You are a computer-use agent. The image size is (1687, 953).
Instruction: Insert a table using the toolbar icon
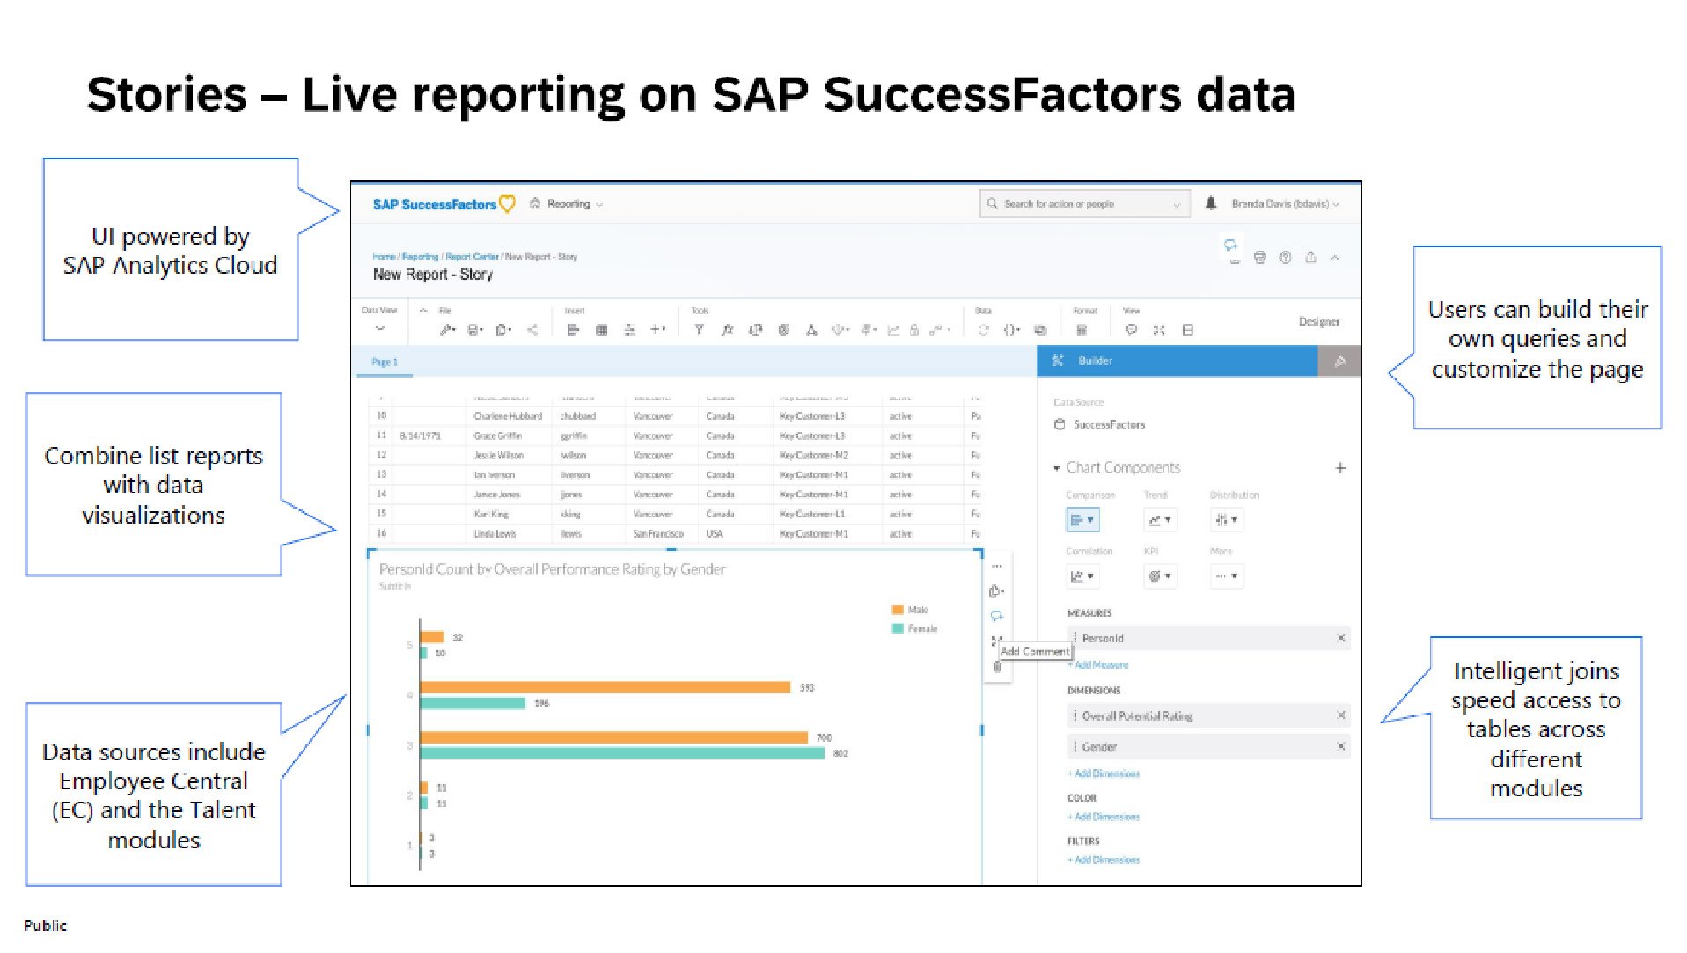601,329
